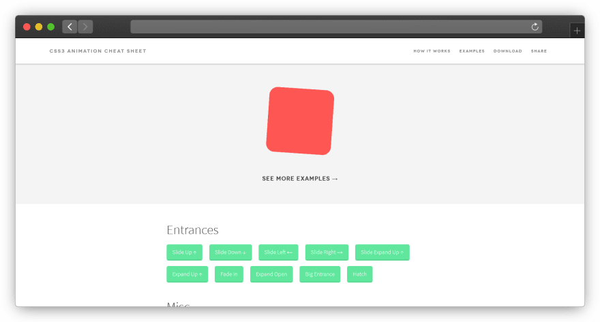This screenshot has height=322, width=600.
Task: Click the Slide Expand Up button
Action: pyautogui.click(x=382, y=252)
